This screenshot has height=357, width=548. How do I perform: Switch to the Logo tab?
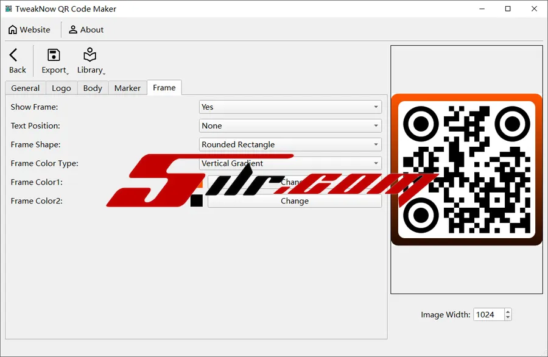pos(61,88)
